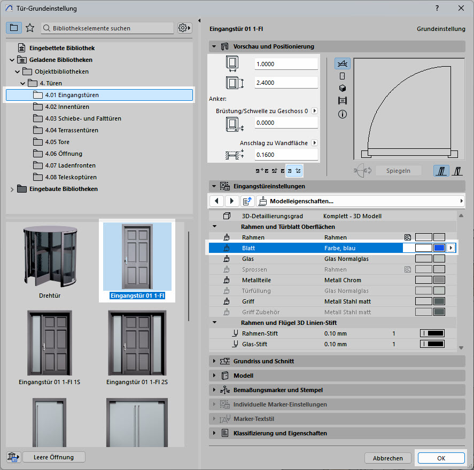Toggle the texture icon for Rahmen surface
Screen dimensions: 474x470
tap(408, 237)
